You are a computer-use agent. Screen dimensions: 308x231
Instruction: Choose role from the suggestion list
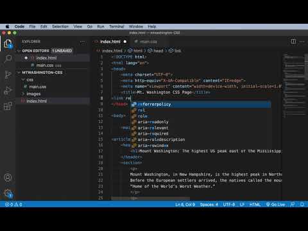(201, 116)
